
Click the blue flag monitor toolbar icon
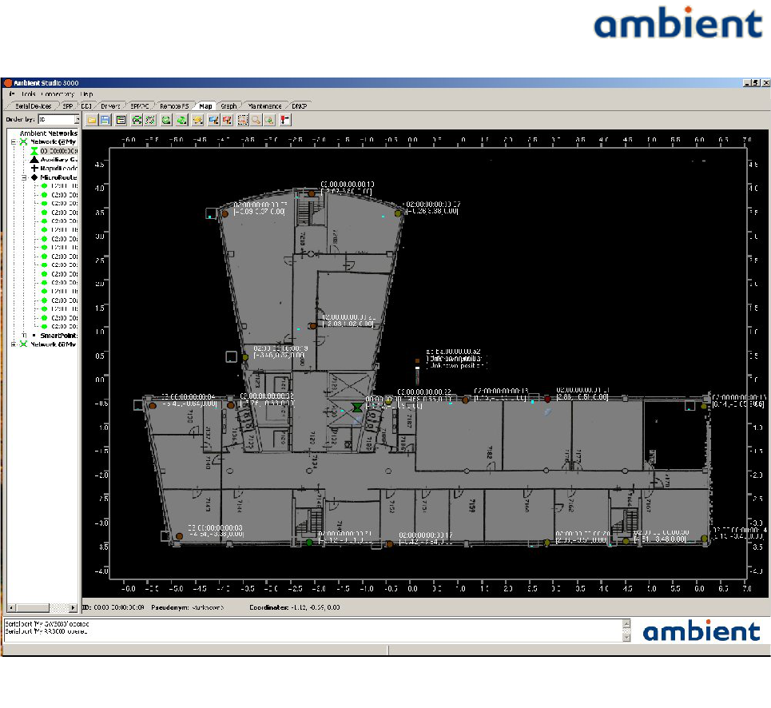213,120
